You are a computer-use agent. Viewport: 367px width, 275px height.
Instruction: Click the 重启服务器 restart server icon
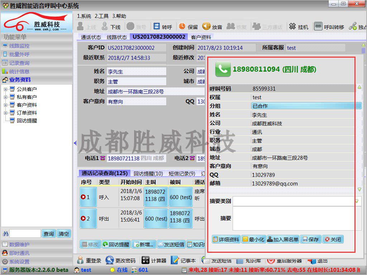[x=271, y=261]
